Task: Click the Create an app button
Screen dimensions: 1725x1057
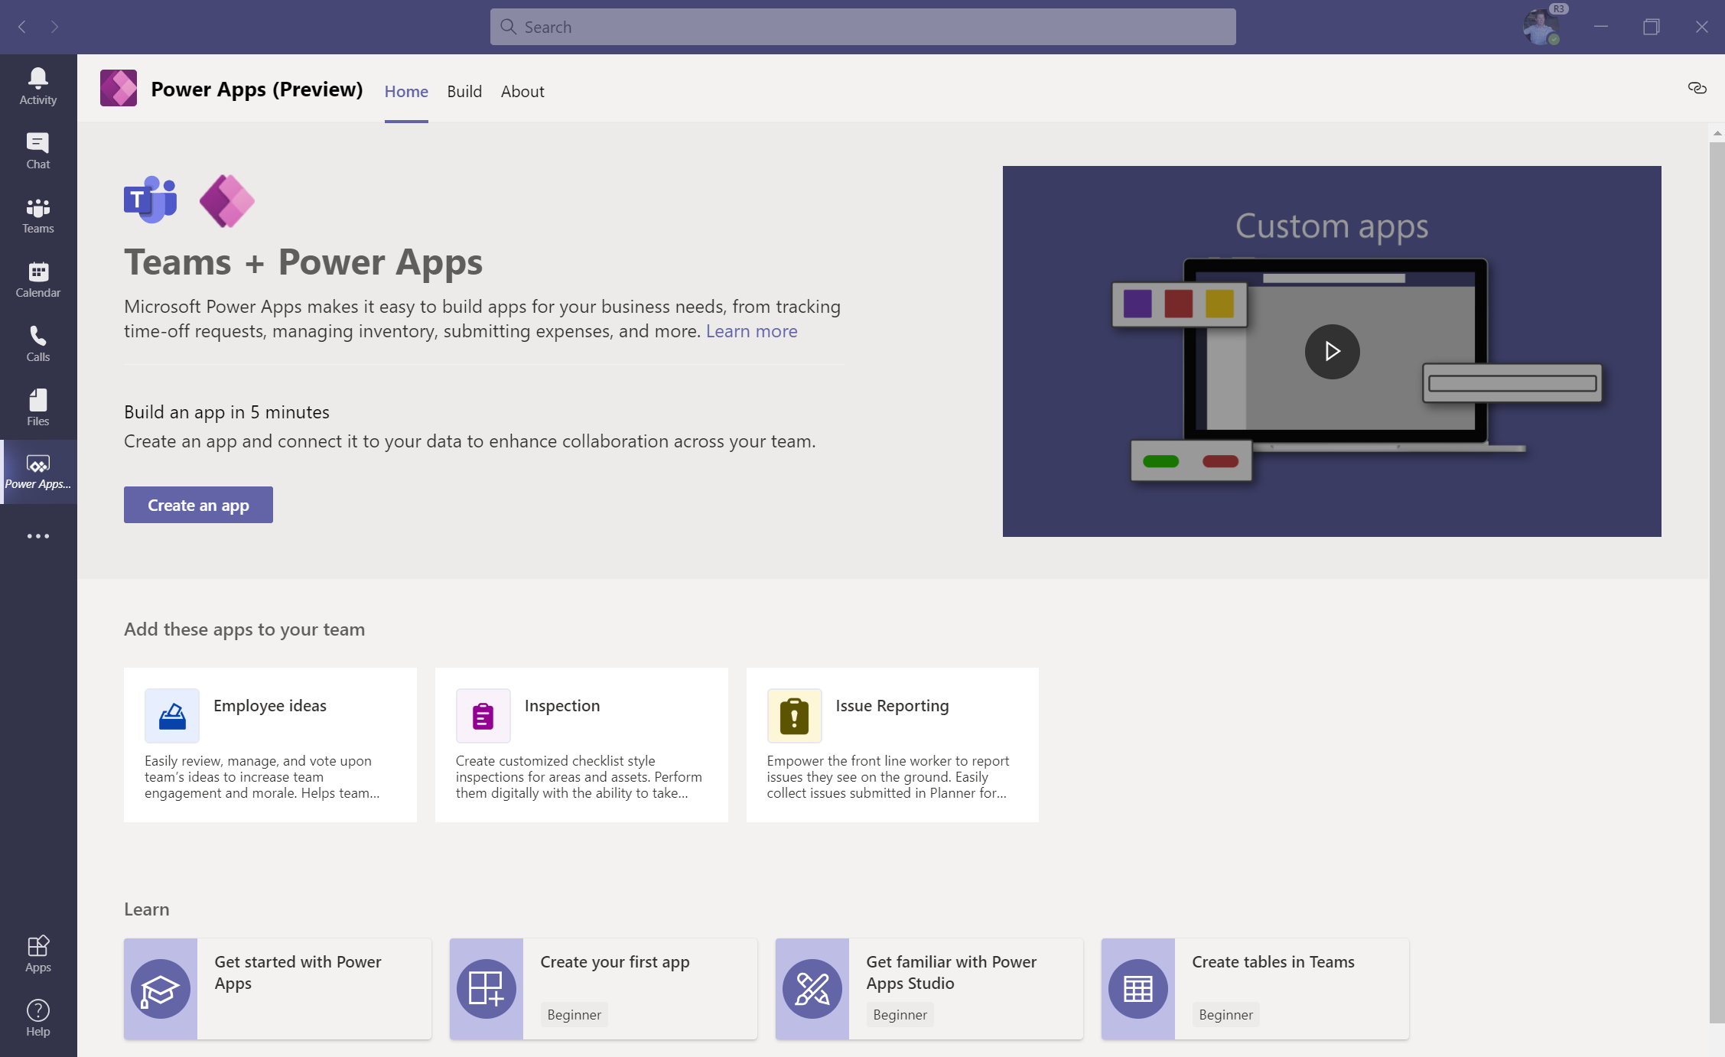Action: point(198,505)
